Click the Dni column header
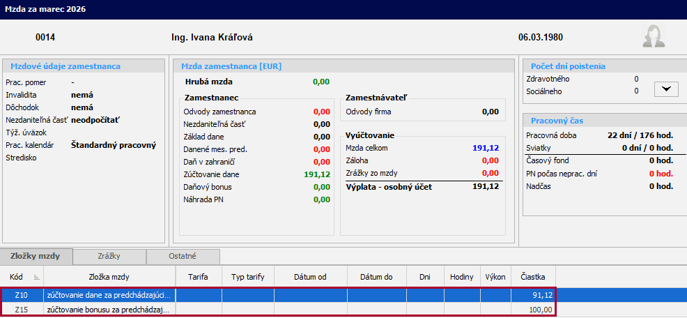The height and width of the screenshot is (318, 687). click(x=424, y=276)
